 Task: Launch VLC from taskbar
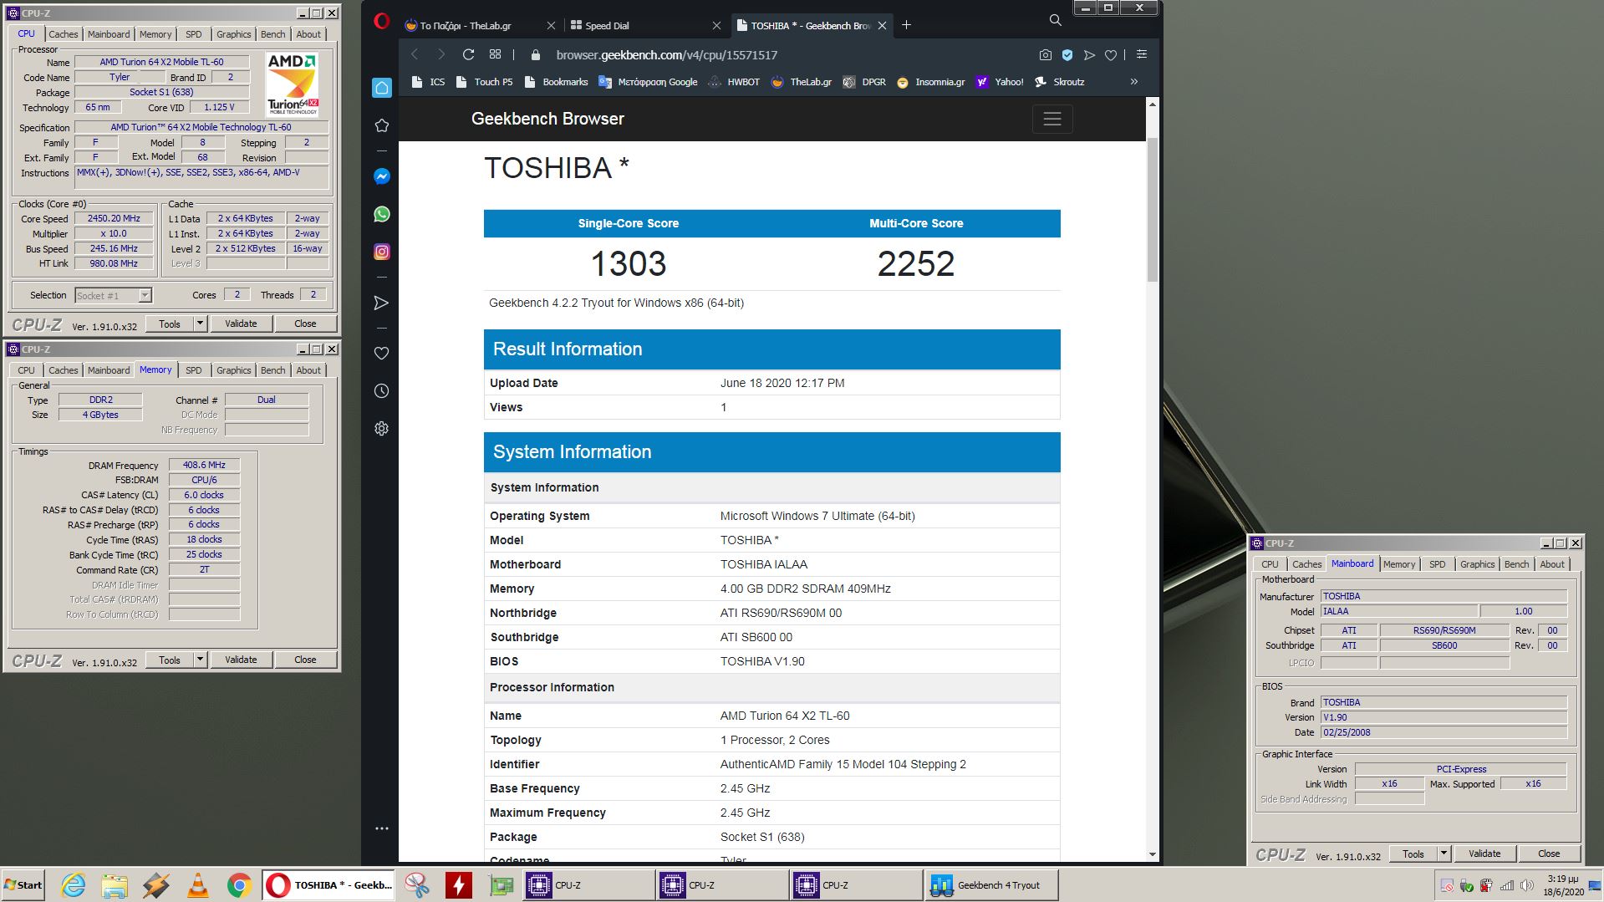(x=198, y=884)
